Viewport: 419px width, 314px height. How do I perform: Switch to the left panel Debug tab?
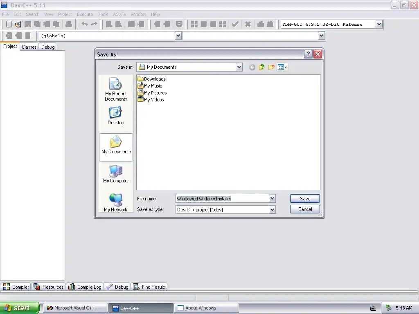point(48,47)
